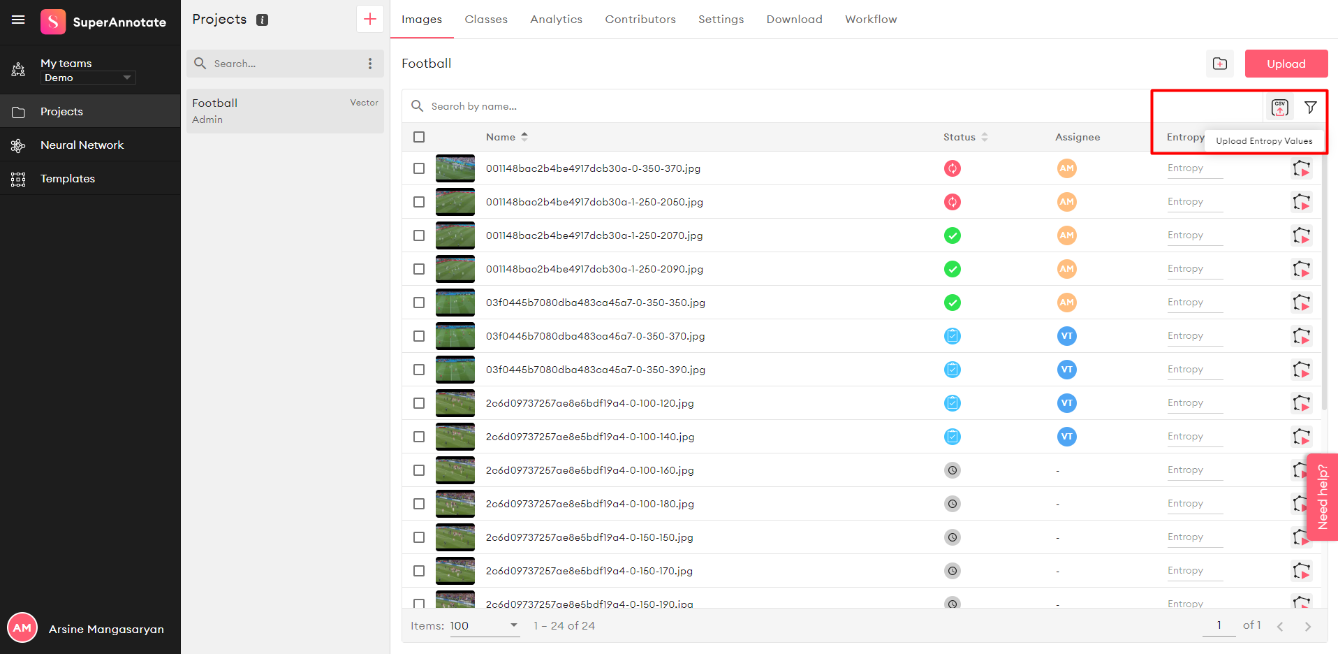Click the create new folder icon

point(1220,64)
